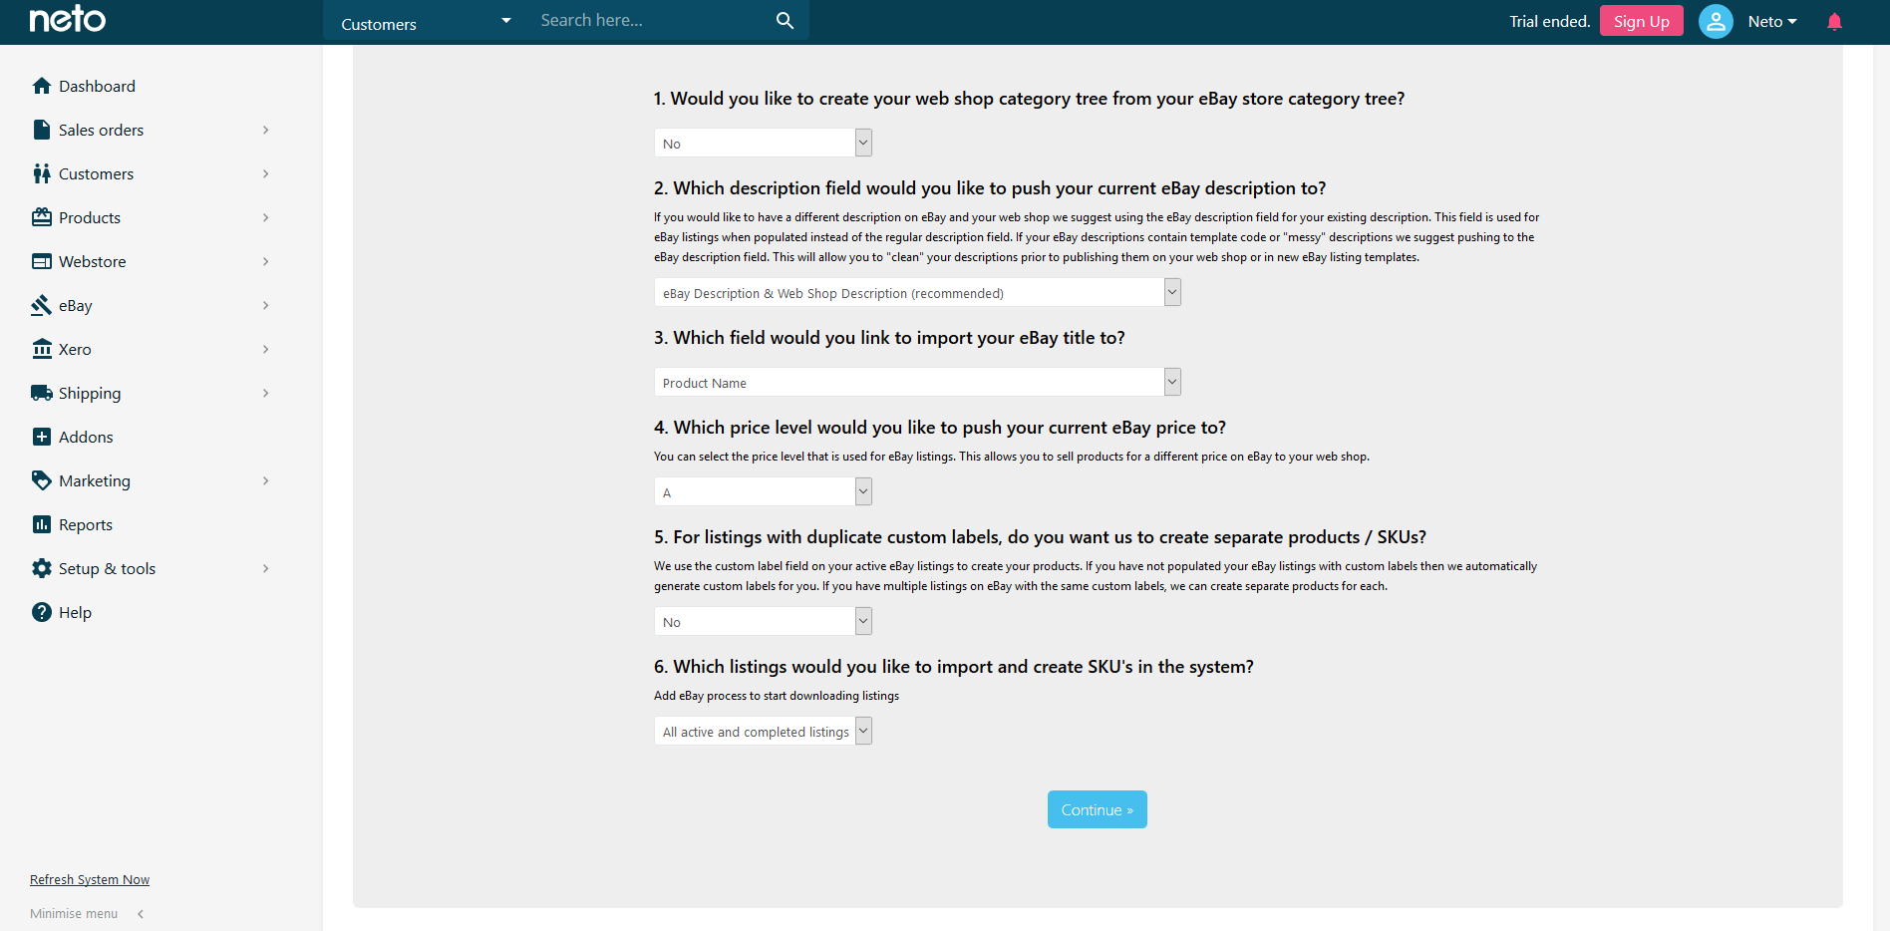
Task: Click the Continue button
Action: pyautogui.click(x=1097, y=809)
